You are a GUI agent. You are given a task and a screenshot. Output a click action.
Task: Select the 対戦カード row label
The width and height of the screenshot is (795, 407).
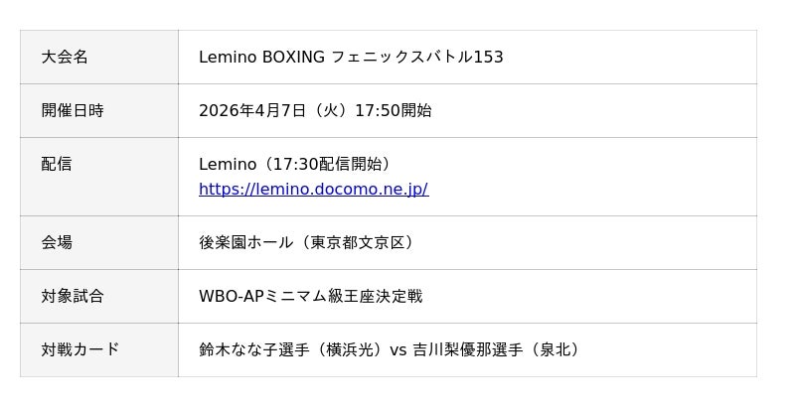[80, 349]
